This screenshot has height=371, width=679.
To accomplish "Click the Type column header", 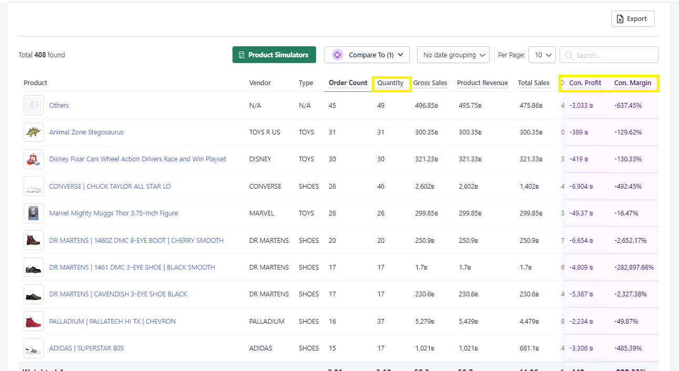I will pyautogui.click(x=306, y=83).
